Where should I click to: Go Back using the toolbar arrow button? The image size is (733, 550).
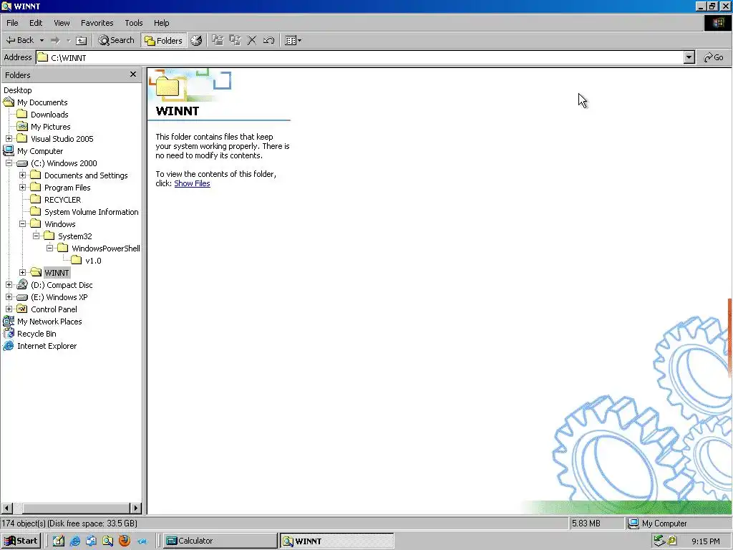pos(19,40)
